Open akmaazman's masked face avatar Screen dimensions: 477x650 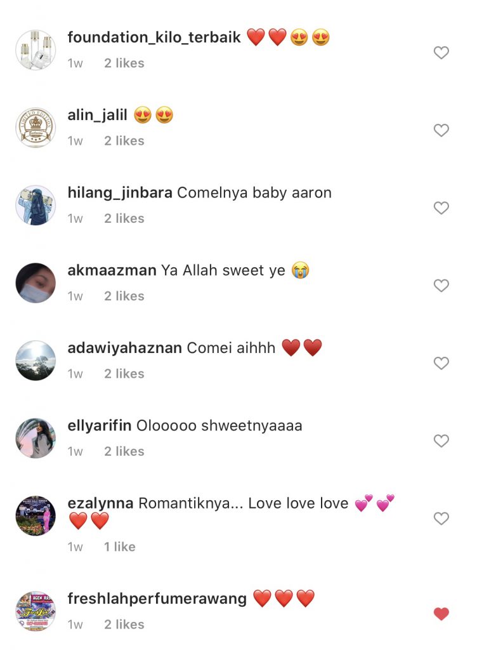36,282
